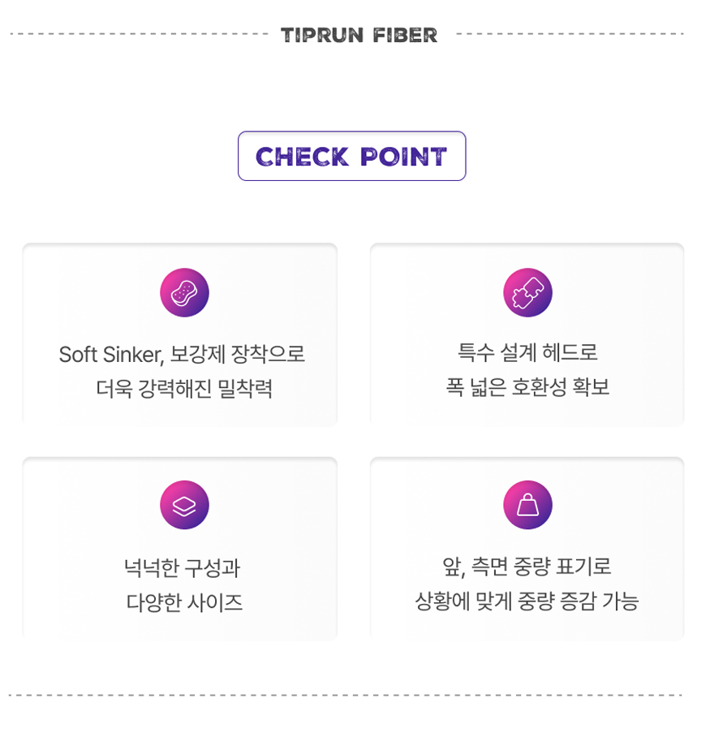Click the puzzle pieces compatibility icon
The height and width of the screenshot is (737, 710).
pos(527,292)
